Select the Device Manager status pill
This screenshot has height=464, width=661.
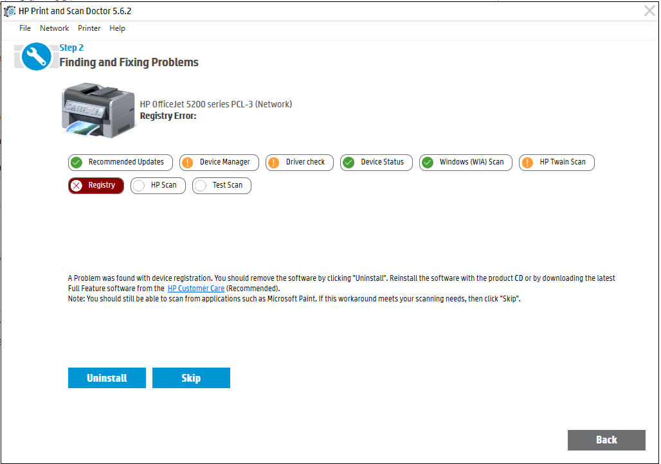click(x=219, y=162)
